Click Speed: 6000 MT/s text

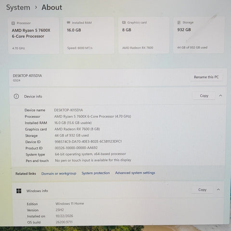(80, 48)
